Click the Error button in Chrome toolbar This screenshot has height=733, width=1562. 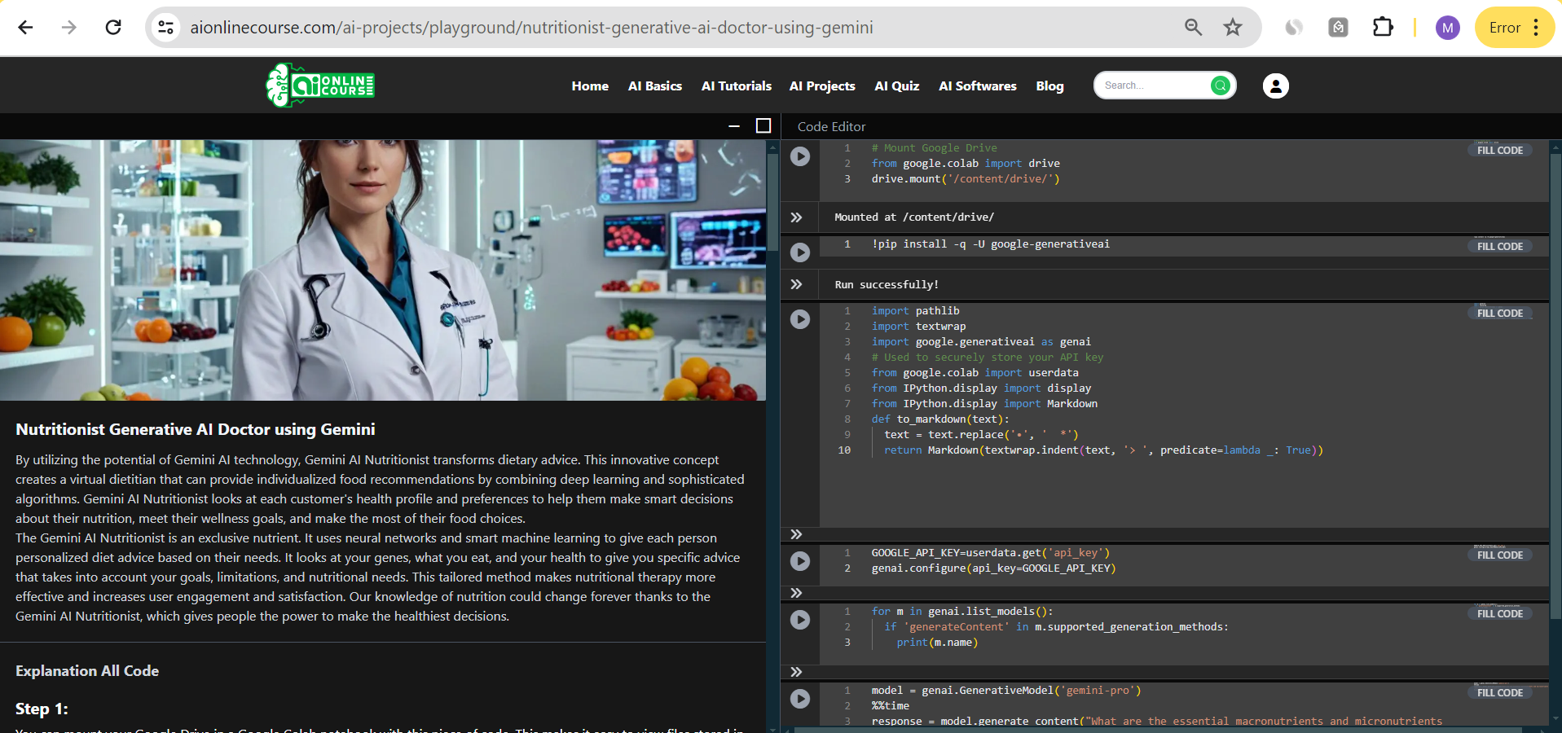[1504, 28]
